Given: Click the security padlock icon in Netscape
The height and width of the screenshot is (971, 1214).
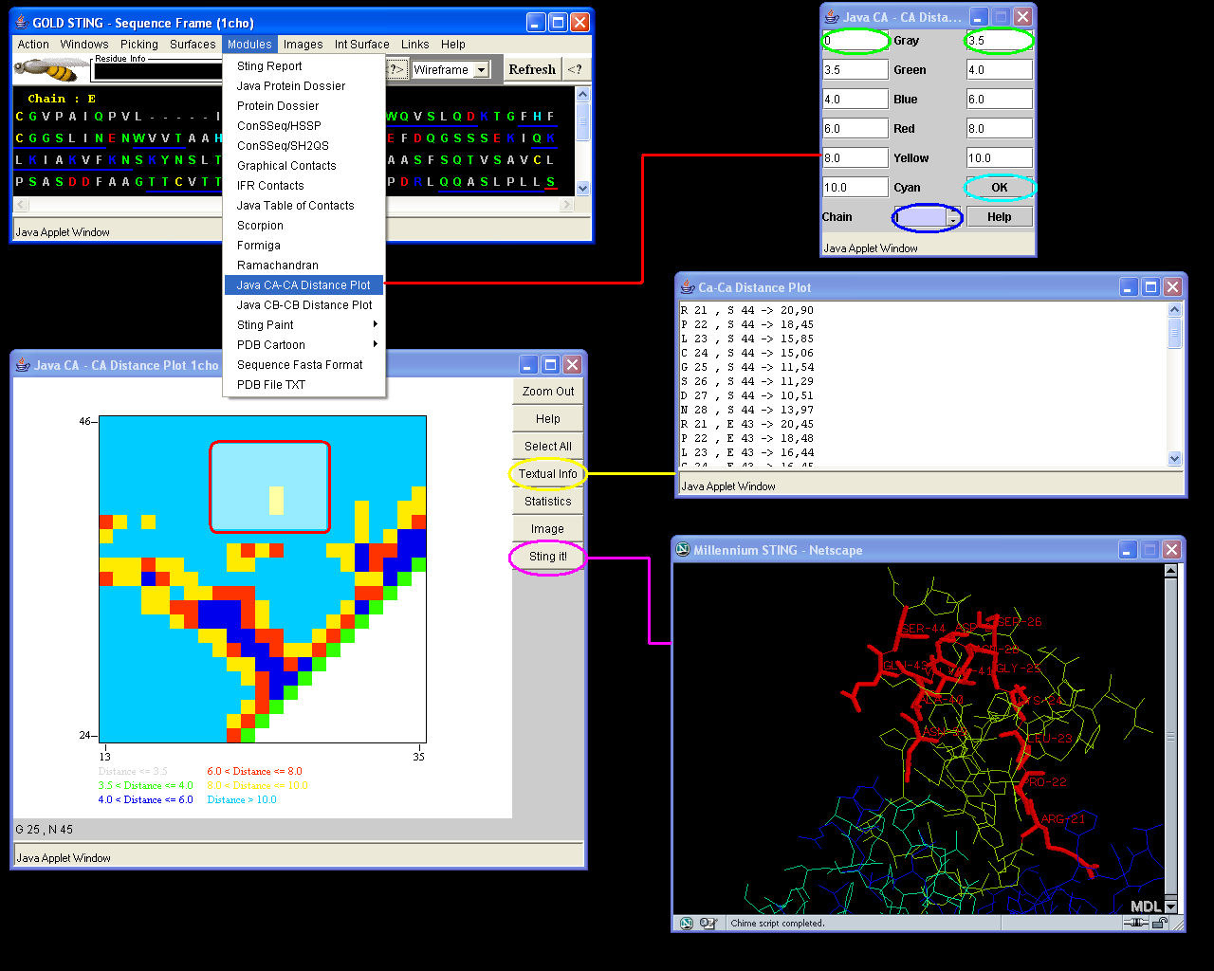Looking at the screenshot, I should click(x=1159, y=923).
